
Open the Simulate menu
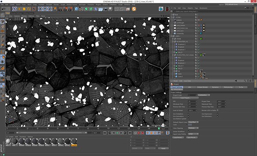49,5
